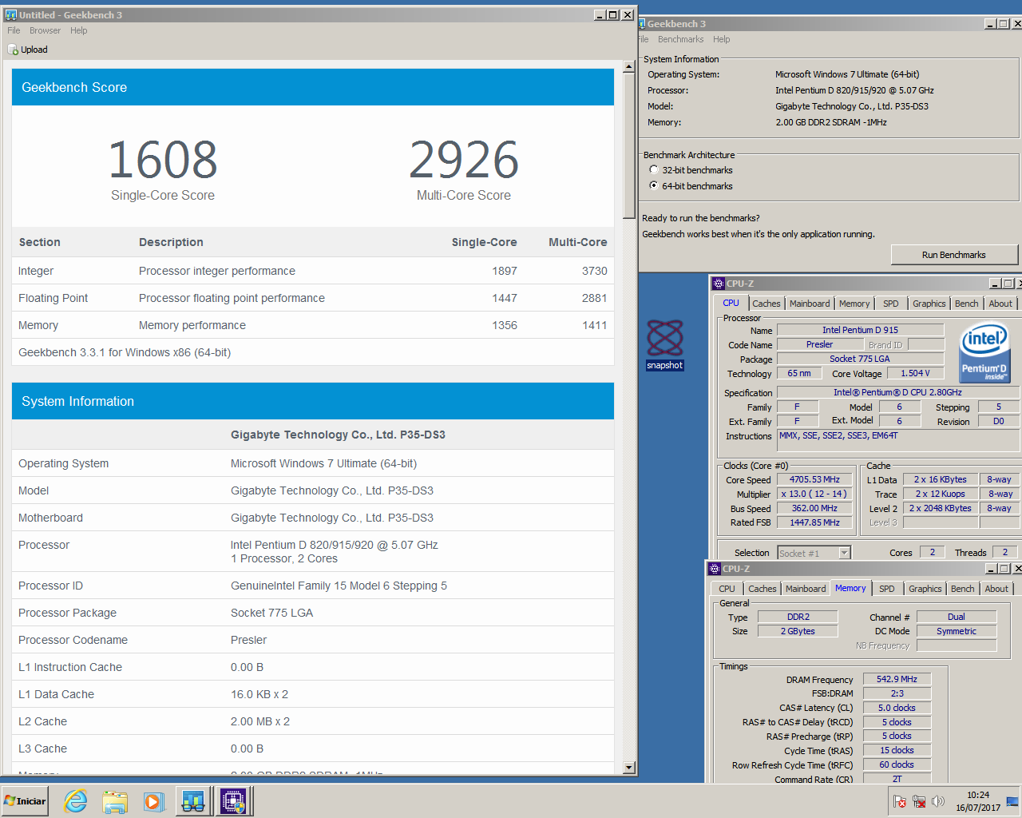Open Help menu in Geekbench results window
The image size is (1022, 818).
(78, 30)
